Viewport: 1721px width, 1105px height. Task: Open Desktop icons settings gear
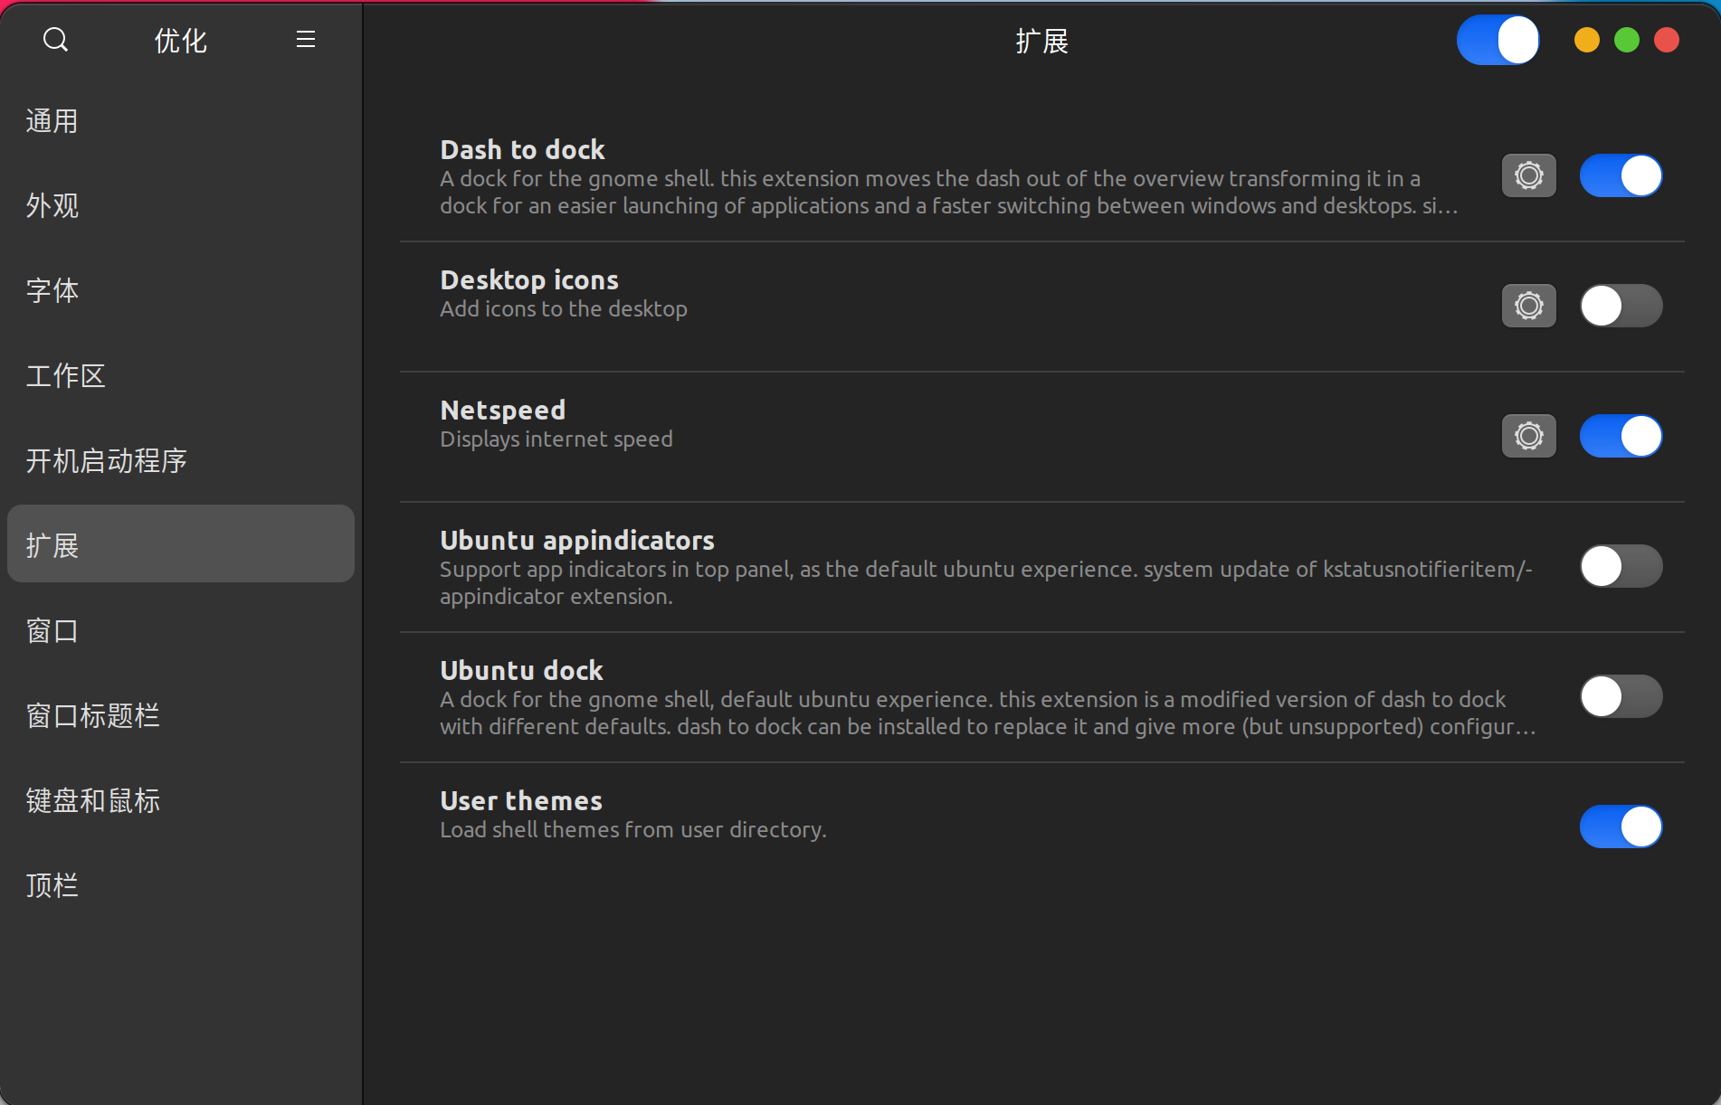tap(1528, 306)
